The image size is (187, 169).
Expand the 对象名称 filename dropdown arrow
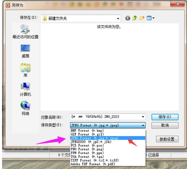pos(143,117)
